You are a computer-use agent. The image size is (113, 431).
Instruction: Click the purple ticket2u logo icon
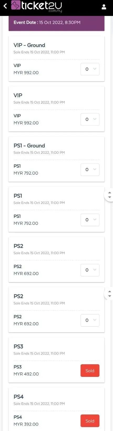[16, 5]
